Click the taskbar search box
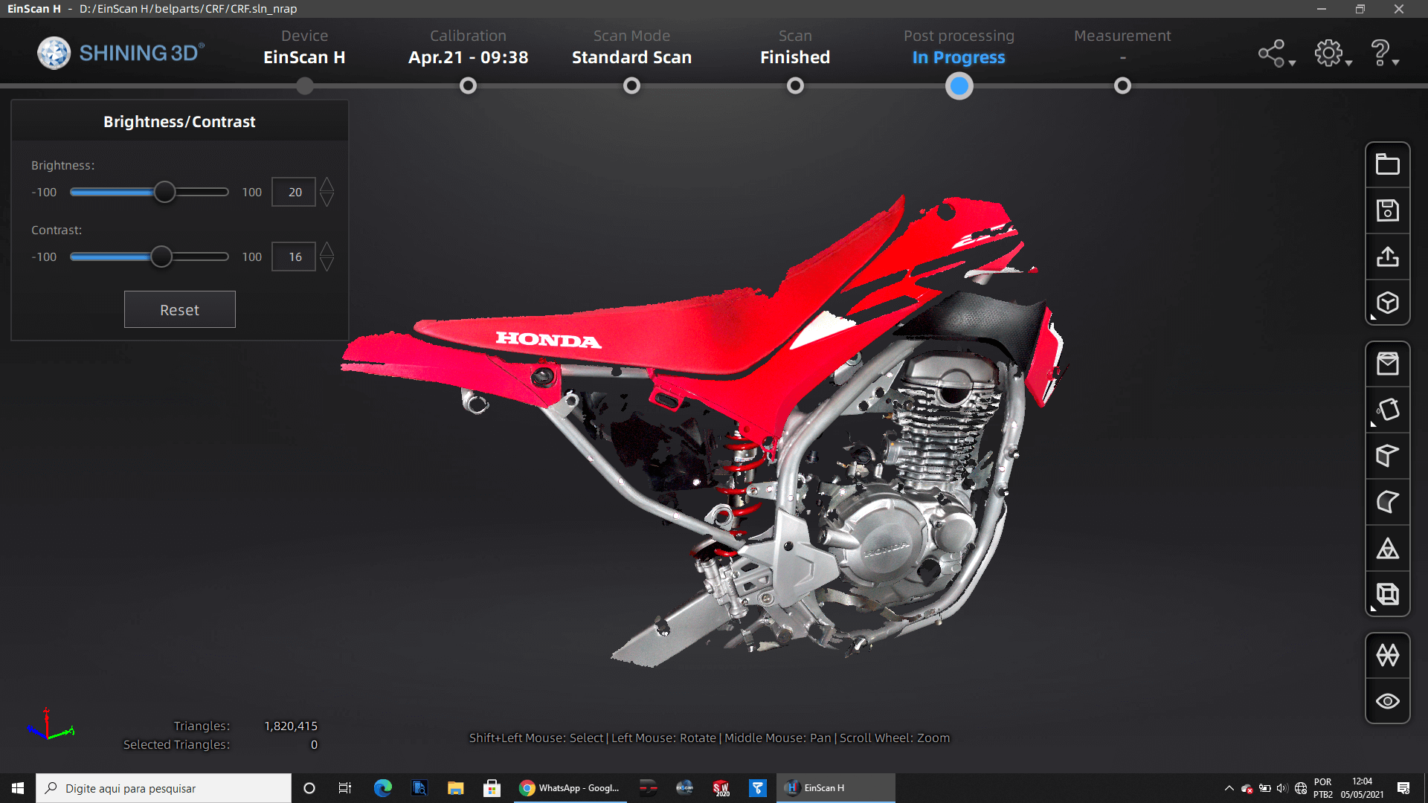Screen dimensions: 1428x803 click(164, 788)
